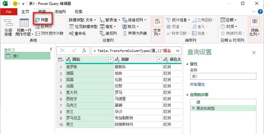Select the cell 阿姆斯特丹

138,124
